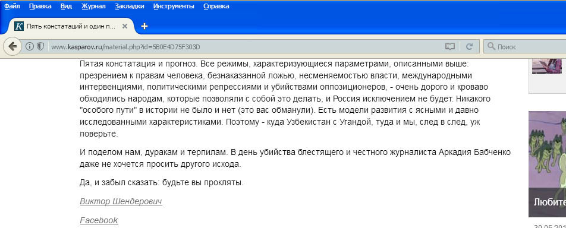The height and width of the screenshot is (228, 566).
Task: Click line 'Да, и забыл сказать'
Action: click(161, 182)
